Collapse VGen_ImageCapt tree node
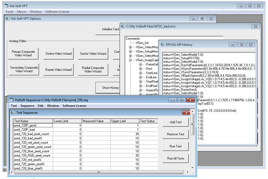The height and width of the screenshot is (179, 268). pyautogui.click(x=130, y=60)
